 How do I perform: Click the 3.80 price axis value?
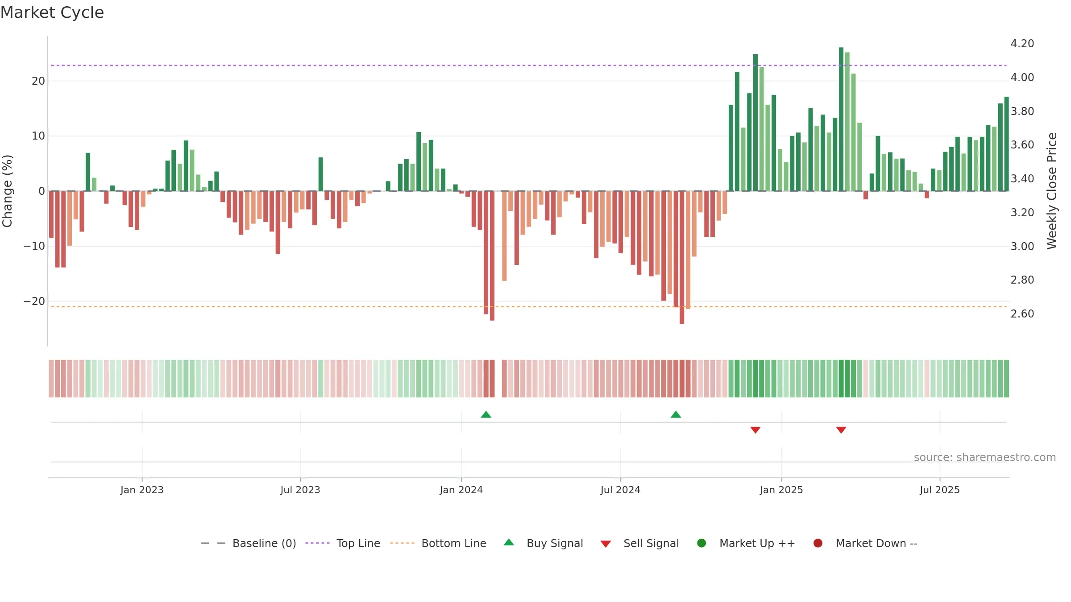tap(1022, 111)
